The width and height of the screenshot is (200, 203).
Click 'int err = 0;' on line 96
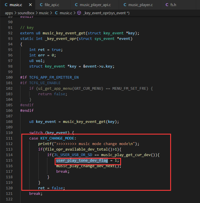pyautogui.click(x=42, y=55)
